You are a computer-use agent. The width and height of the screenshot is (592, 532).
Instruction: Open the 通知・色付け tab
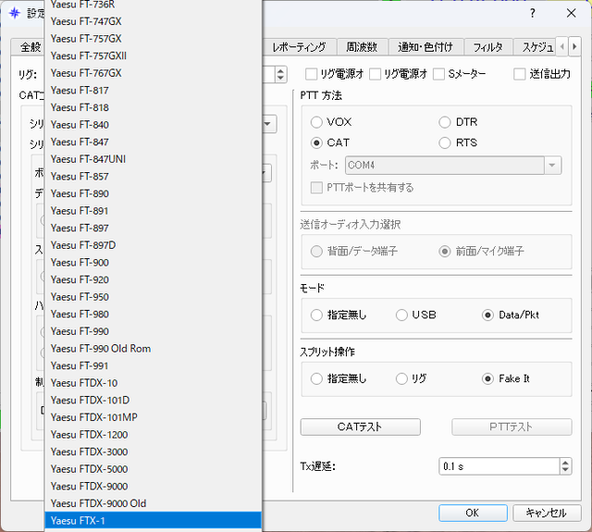point(425,47)
